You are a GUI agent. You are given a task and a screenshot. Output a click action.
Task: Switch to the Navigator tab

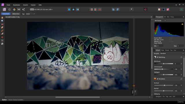(x=159, y=96)
